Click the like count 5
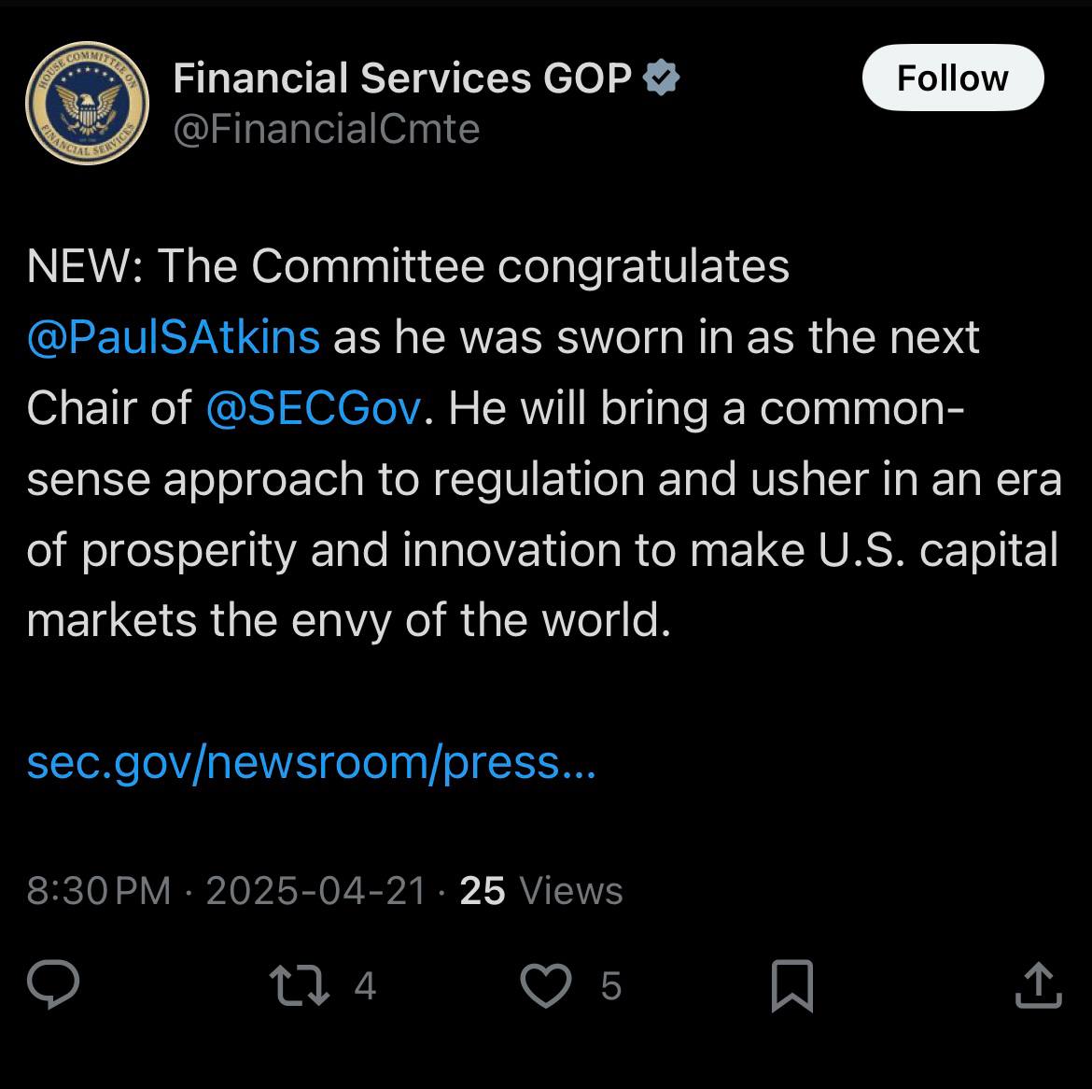This screenshot has width=1092, height=1089. point(610,986)
